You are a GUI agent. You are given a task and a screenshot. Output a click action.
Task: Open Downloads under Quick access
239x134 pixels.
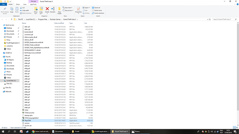point(10,31)
